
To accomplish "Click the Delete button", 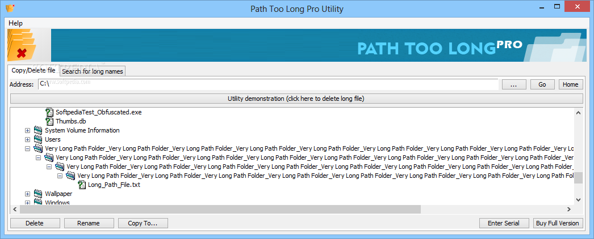I will point(35,223).
